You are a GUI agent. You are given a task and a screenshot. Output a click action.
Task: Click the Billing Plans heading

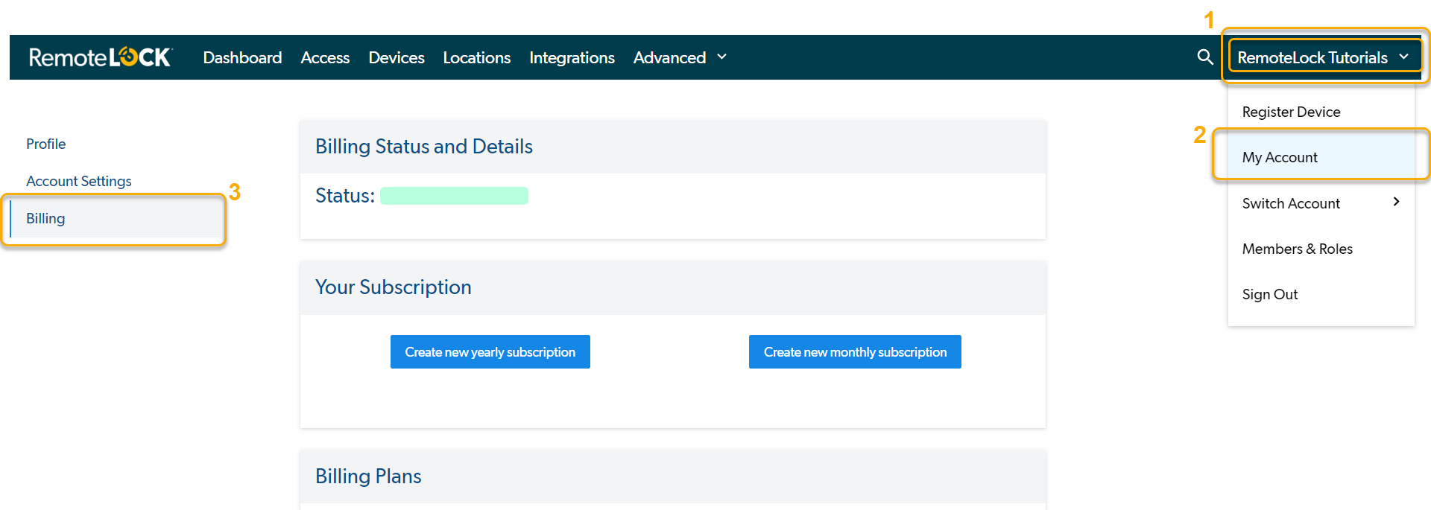coord(368,476)
